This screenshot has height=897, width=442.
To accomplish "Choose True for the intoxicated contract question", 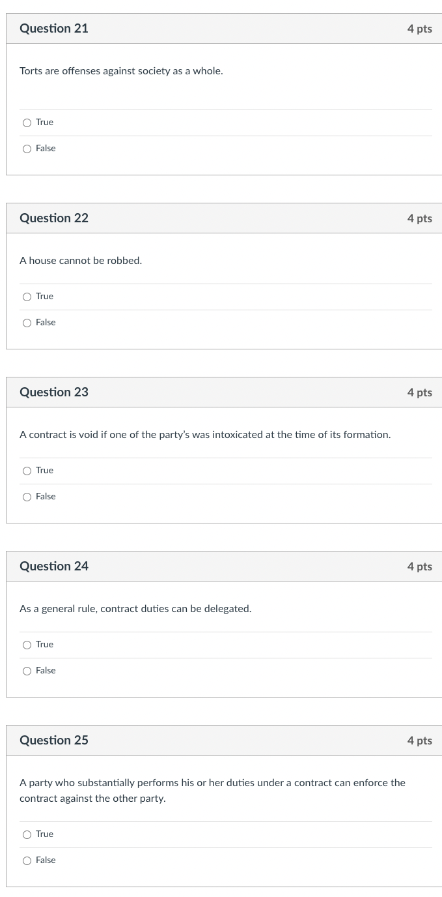I will point(27,471).
